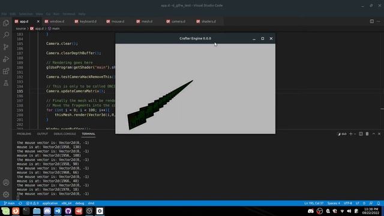Click the feedback icon in status bar

(371, 203)
